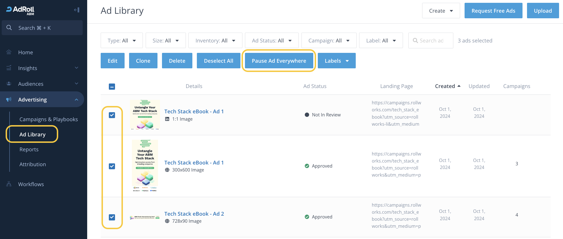Click the Insights chart icon

(9, 68)
